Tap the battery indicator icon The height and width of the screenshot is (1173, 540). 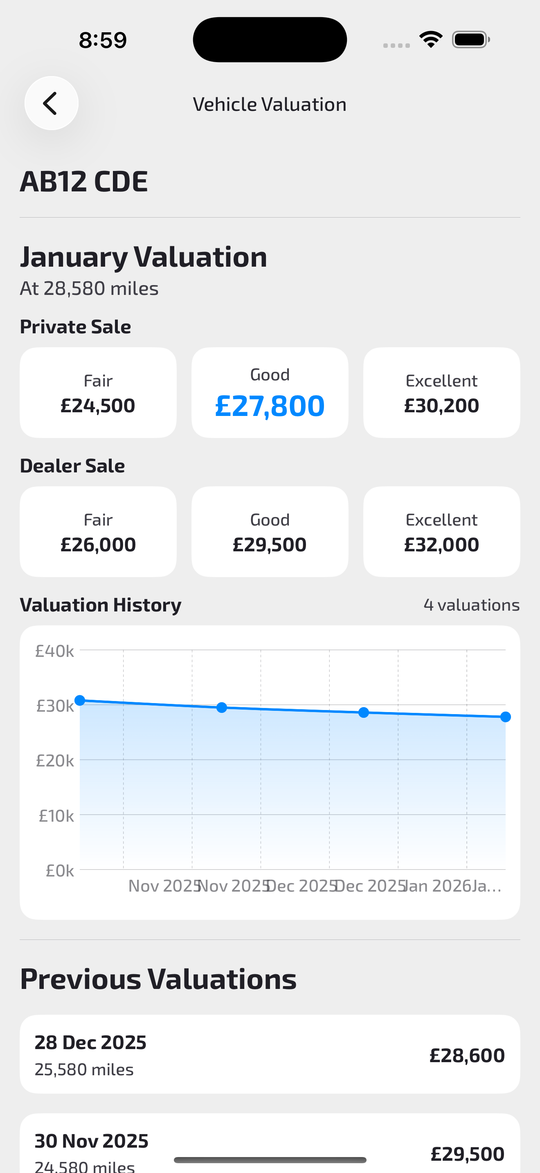[x=470, y=40]
